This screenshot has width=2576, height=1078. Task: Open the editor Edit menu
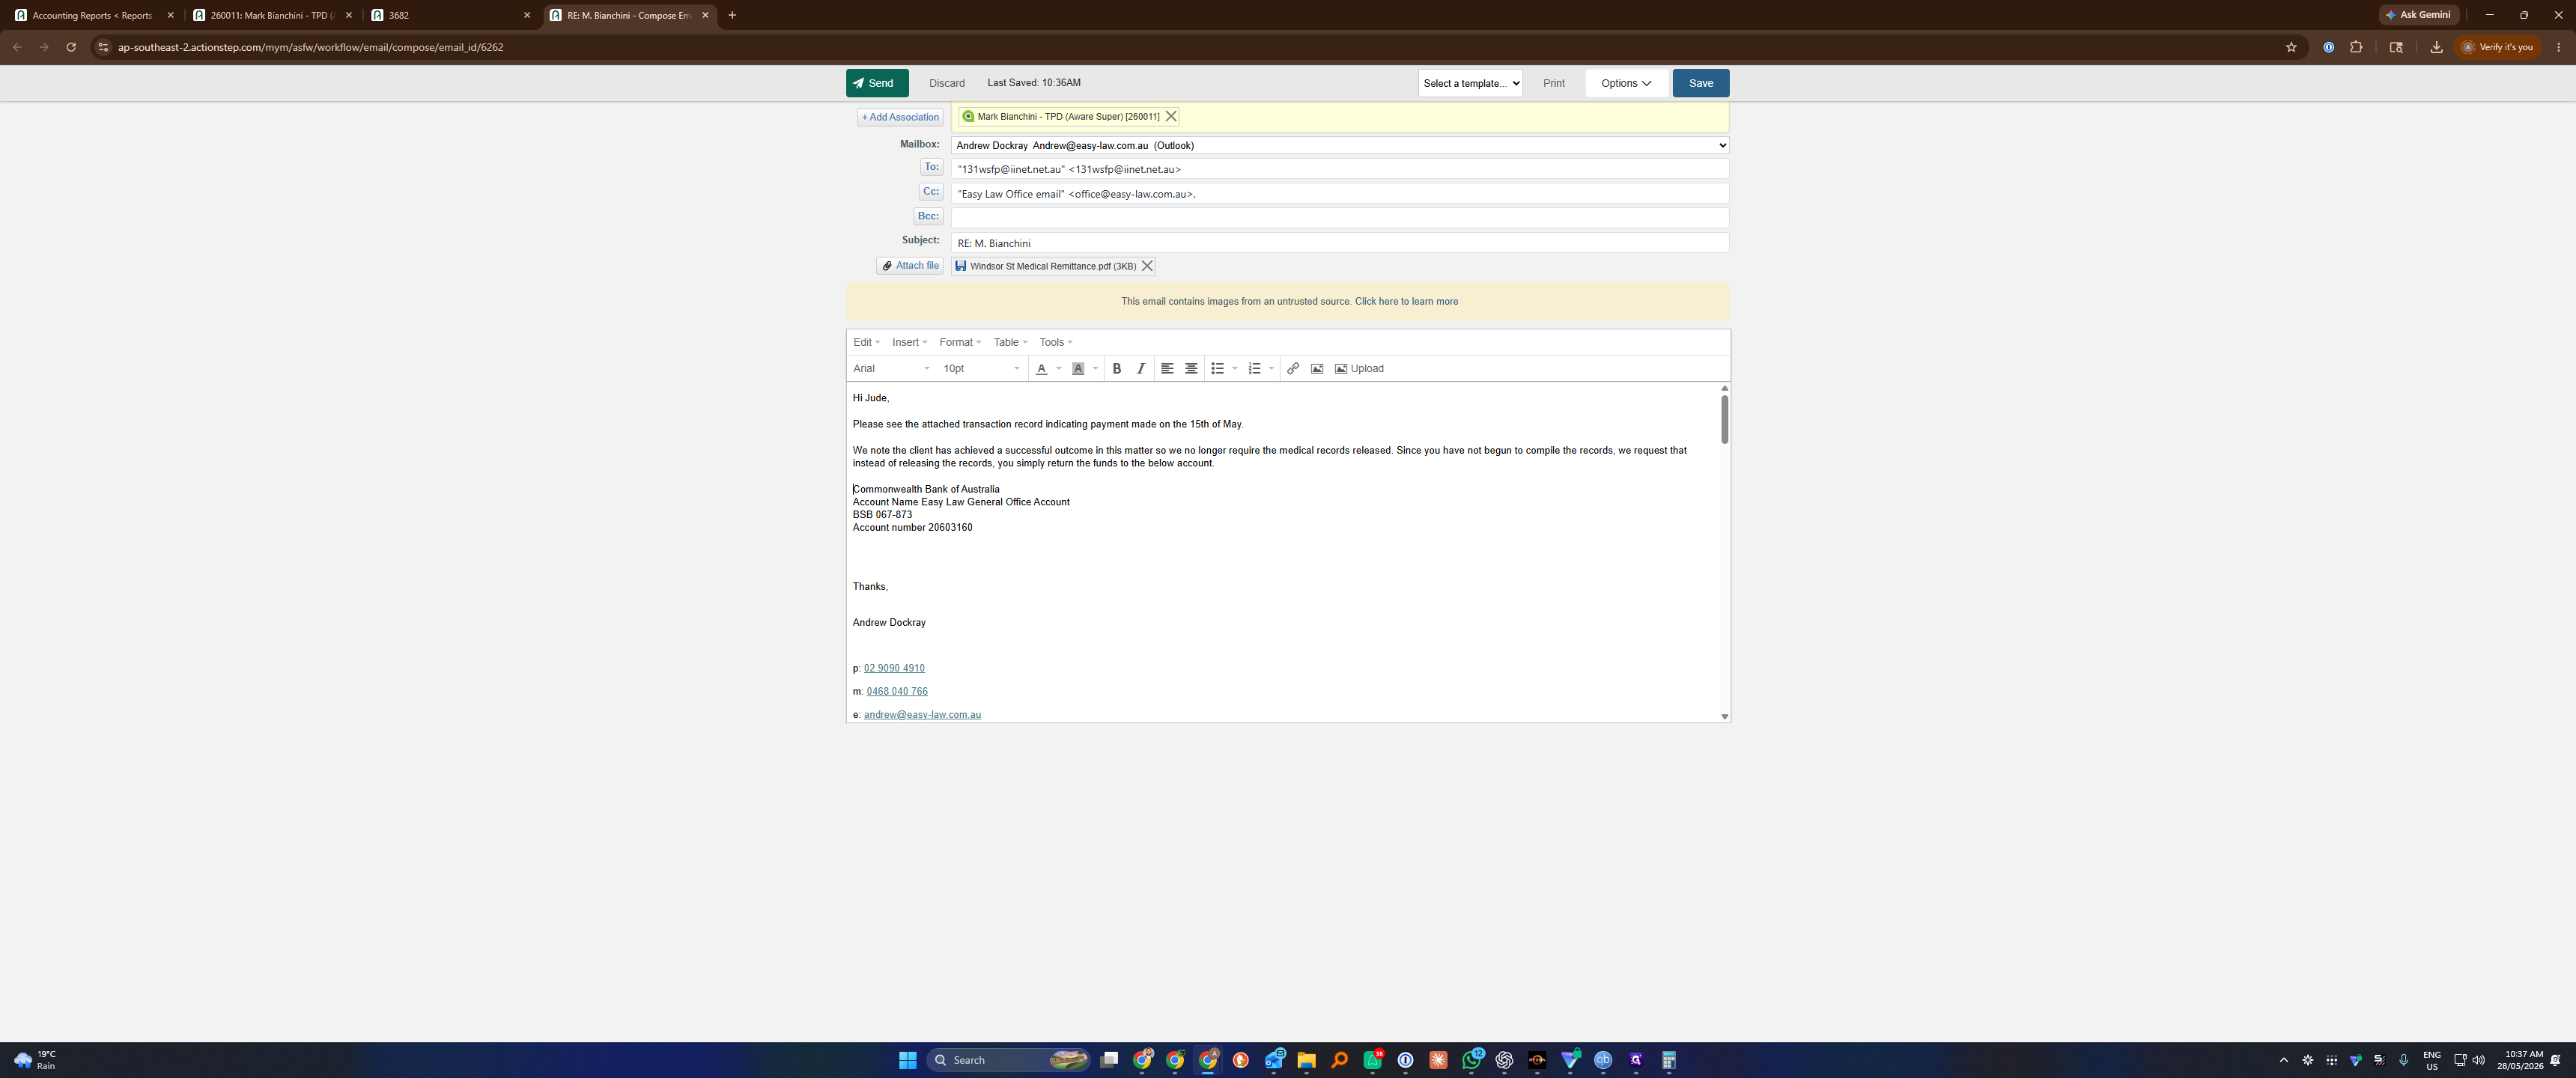(x=866, y=342)
